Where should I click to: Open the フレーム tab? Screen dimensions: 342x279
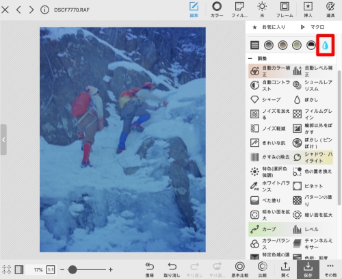coord(285,10)
